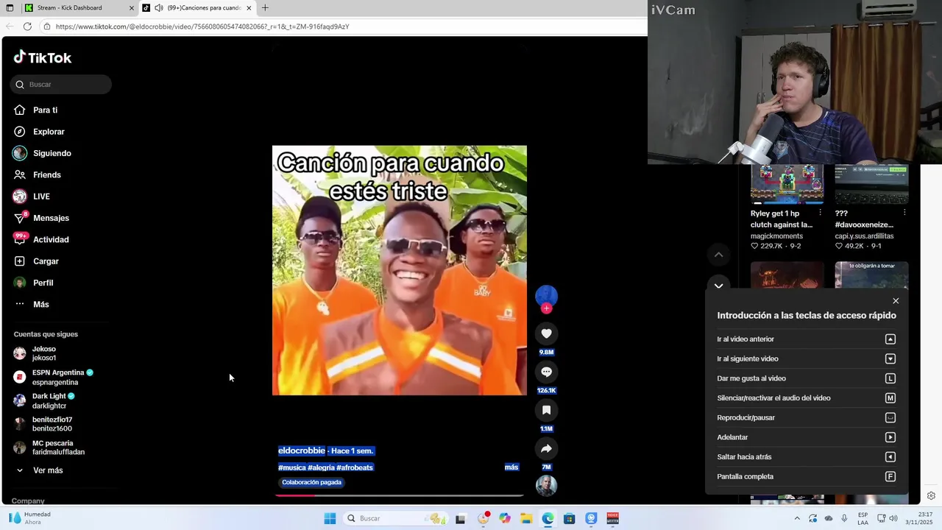Open the settings gear icon bottom right
The width and height of the screenshot is (942, 530).
pyautogui.click(x=931, y=496)
